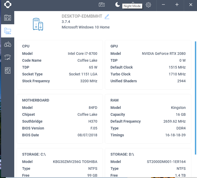The width and height of the screenshot is (197, 178).
Task: Click the C drive Free value 99 GB
Action: (x=92, y=175)
